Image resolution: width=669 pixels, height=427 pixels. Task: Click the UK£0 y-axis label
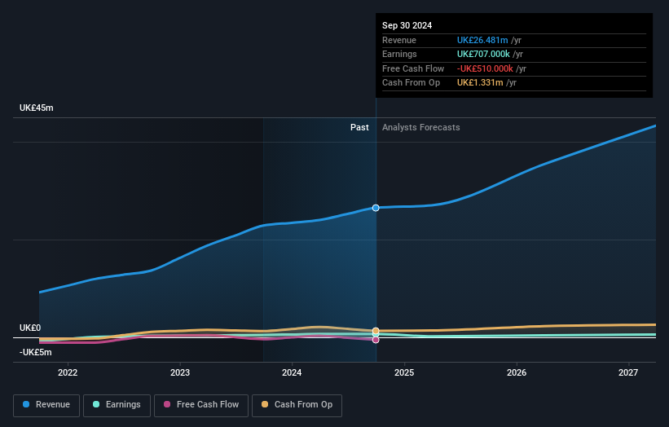30,328
